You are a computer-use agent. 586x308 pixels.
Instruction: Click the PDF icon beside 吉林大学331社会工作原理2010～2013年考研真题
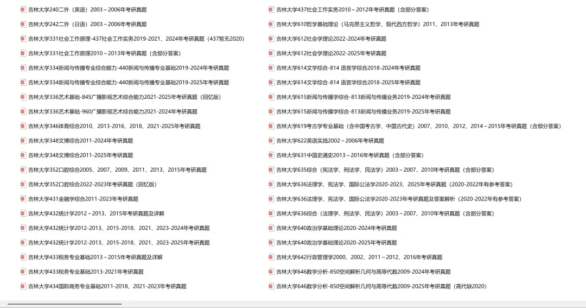click(23, 54)
